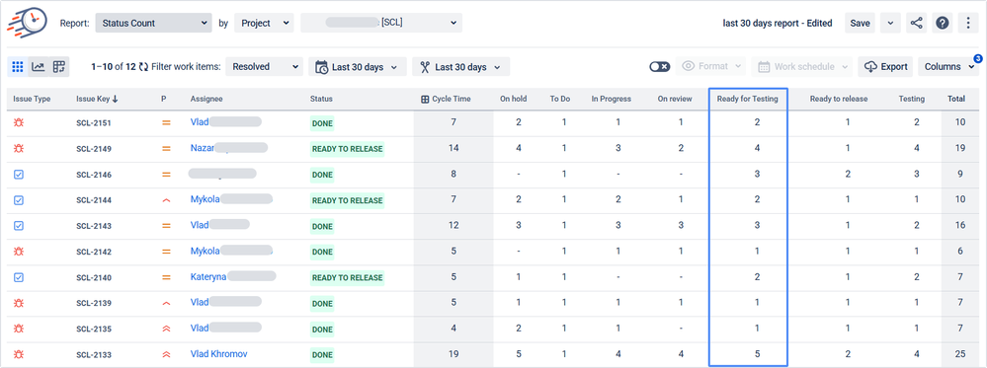
Task: Open the Status Count report dropdown
Action: click(x=153, y=24)
